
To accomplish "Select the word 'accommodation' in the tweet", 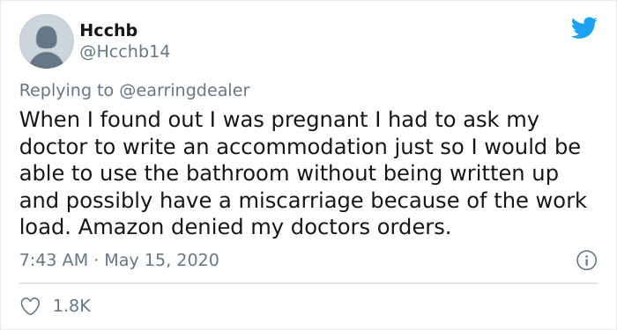I will pos(301,147).
